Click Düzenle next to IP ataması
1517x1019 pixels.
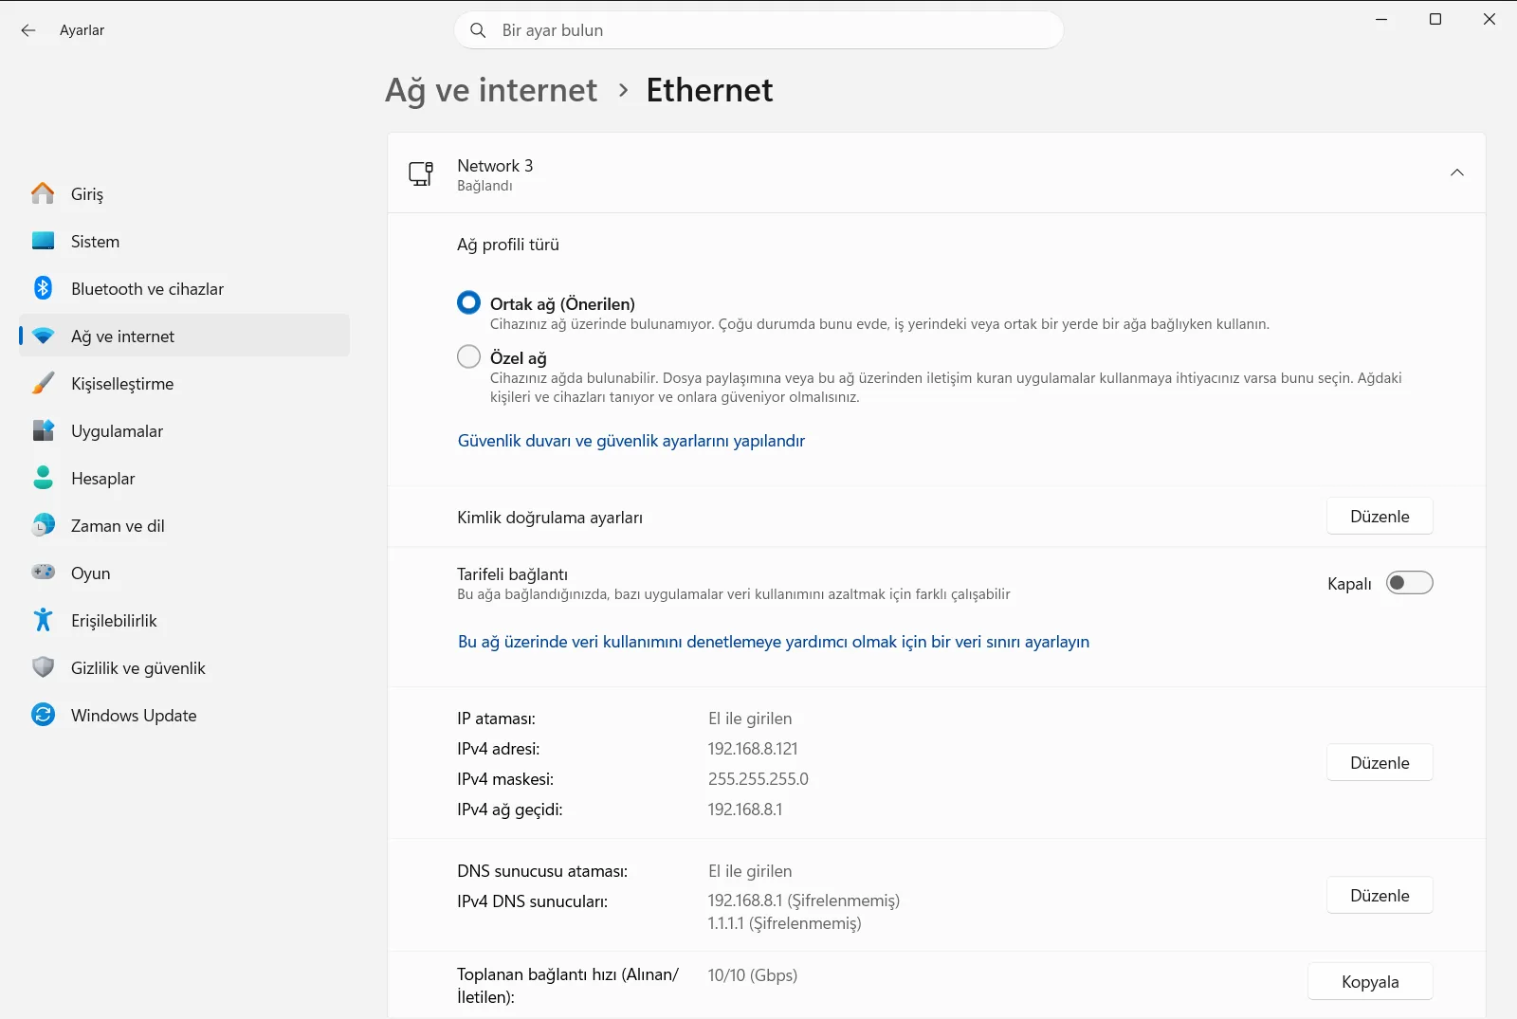(1380, 763)
